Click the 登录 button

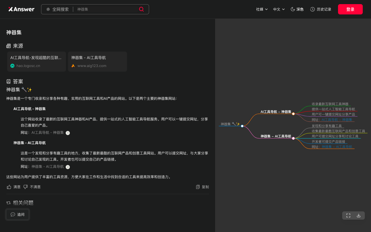coord(350,9)
